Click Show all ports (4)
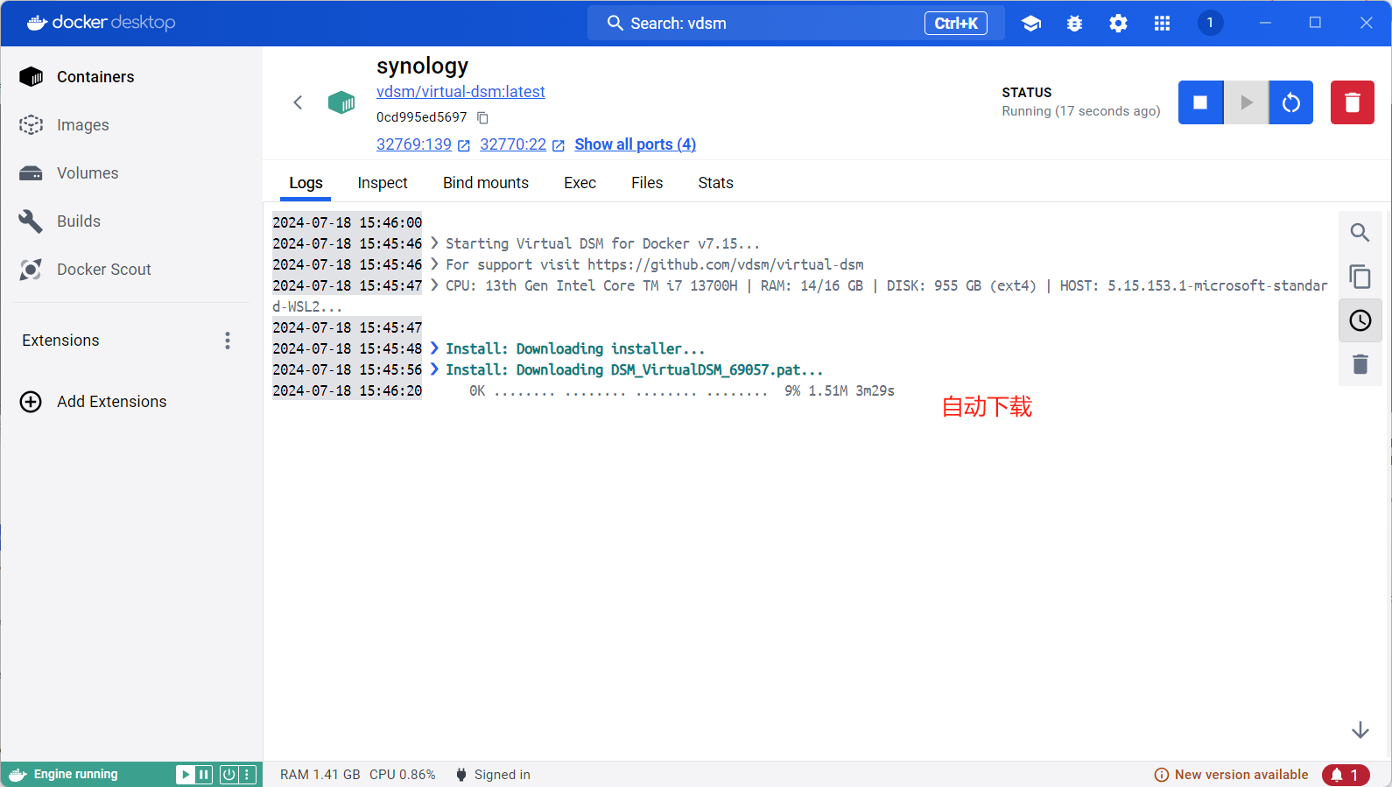This screenshot has width=1392, height=787. click(635, 144)
